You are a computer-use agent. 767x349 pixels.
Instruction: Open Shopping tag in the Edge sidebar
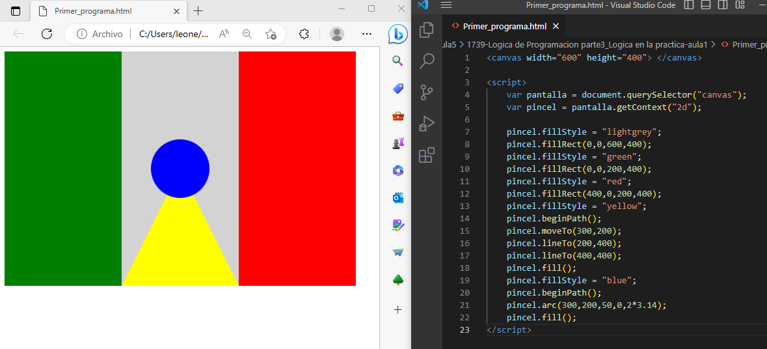(397, 88)
